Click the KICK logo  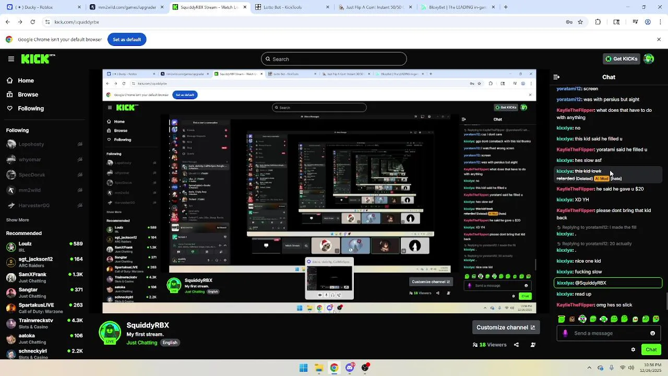click(38, 59)
